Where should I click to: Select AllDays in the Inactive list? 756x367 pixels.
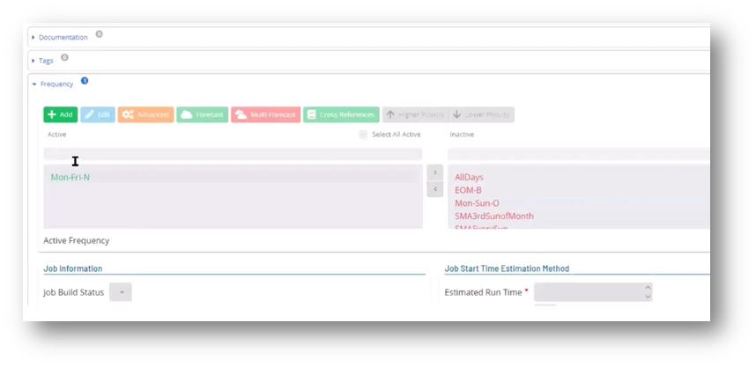469,177
